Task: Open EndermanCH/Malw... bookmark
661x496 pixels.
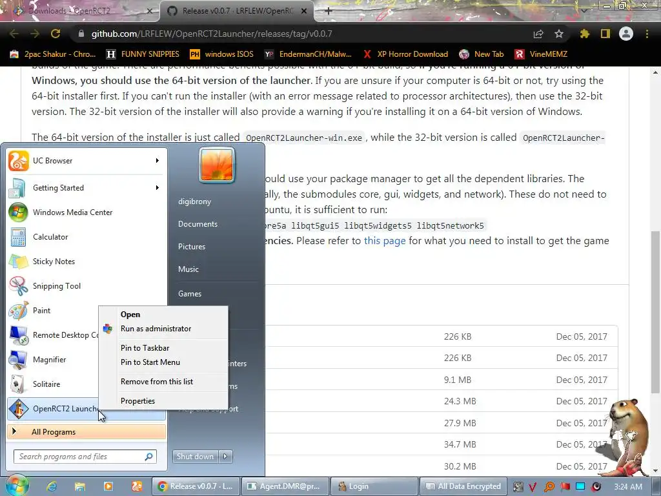Action: [308, 54]
